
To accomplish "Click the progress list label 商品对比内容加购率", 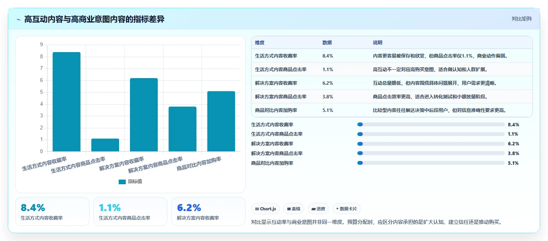I will tap(272, 163).
